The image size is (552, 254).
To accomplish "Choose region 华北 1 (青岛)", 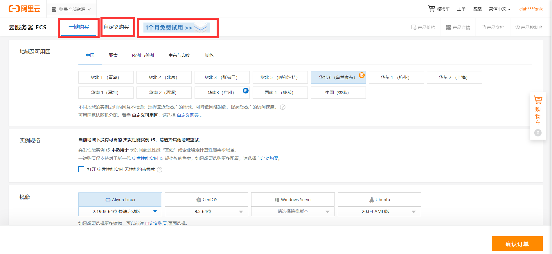I will point(106,77).
